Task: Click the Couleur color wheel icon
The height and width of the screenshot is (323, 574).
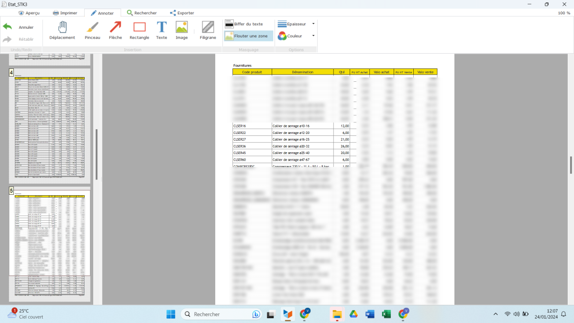Action: coord(282,36)
